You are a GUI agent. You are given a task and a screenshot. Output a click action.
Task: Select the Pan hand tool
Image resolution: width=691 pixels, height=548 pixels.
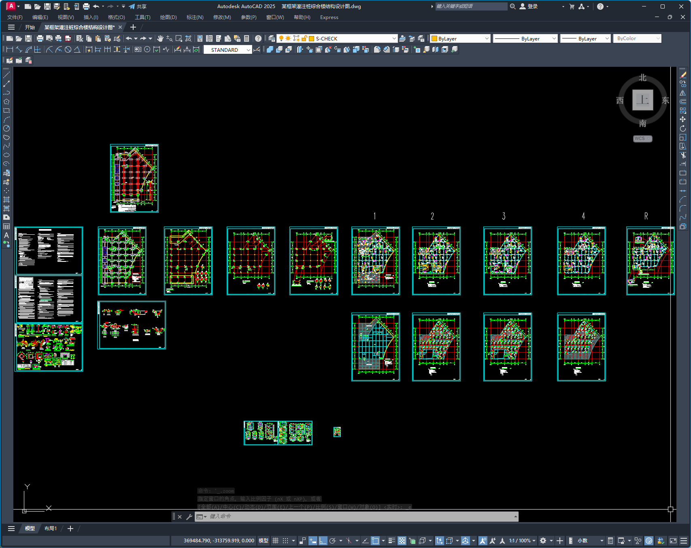(x=160, y=38)
